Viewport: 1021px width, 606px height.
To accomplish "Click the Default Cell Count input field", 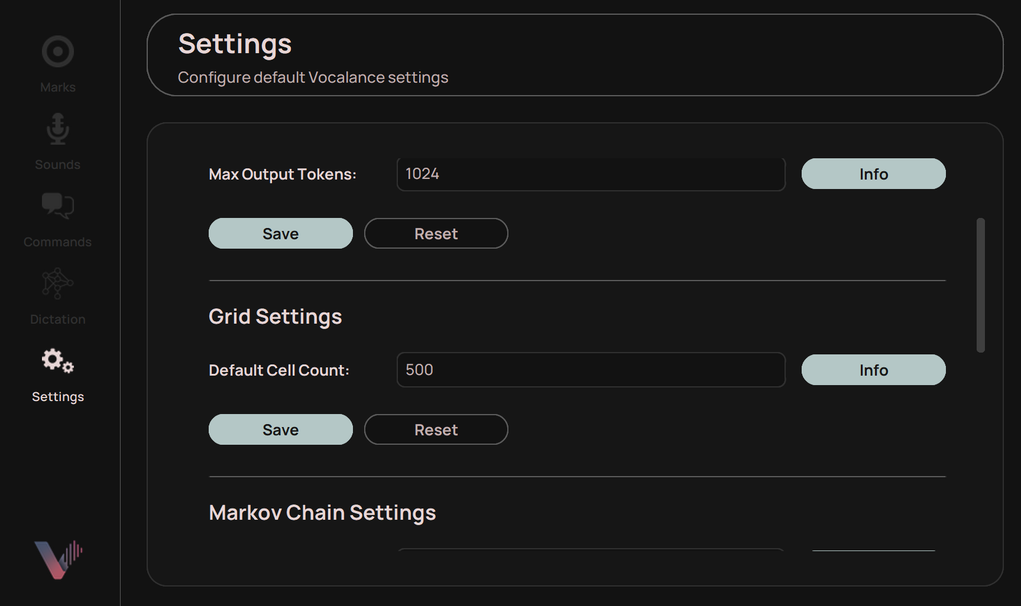I will [x=591, y=370].
